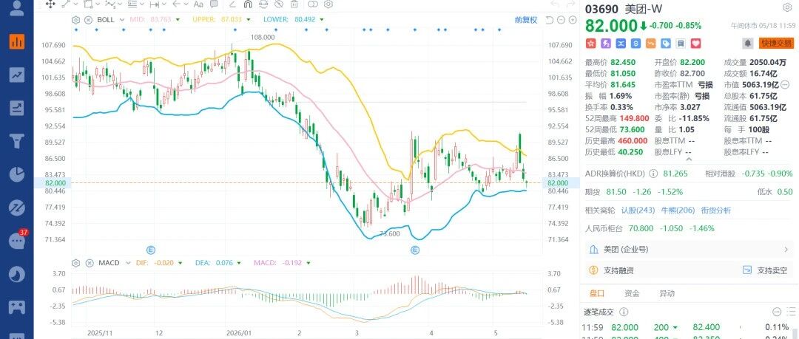799x339 pixels.
Task: Open quote panel settings gear beside 美团-W
Action: point(787,7)
